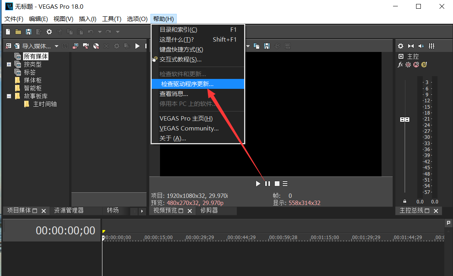The height and width of the screenshot is (276, 453).
Task: Click the Undo arrow icon
Action: 91,32
